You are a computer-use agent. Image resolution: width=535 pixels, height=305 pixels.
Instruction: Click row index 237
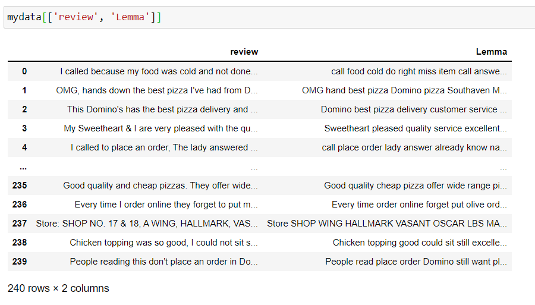20,224
